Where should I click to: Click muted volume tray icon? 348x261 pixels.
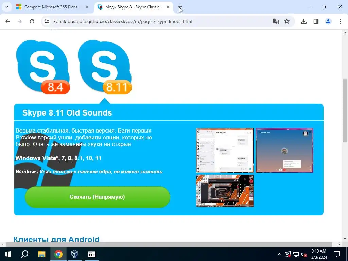304,254
